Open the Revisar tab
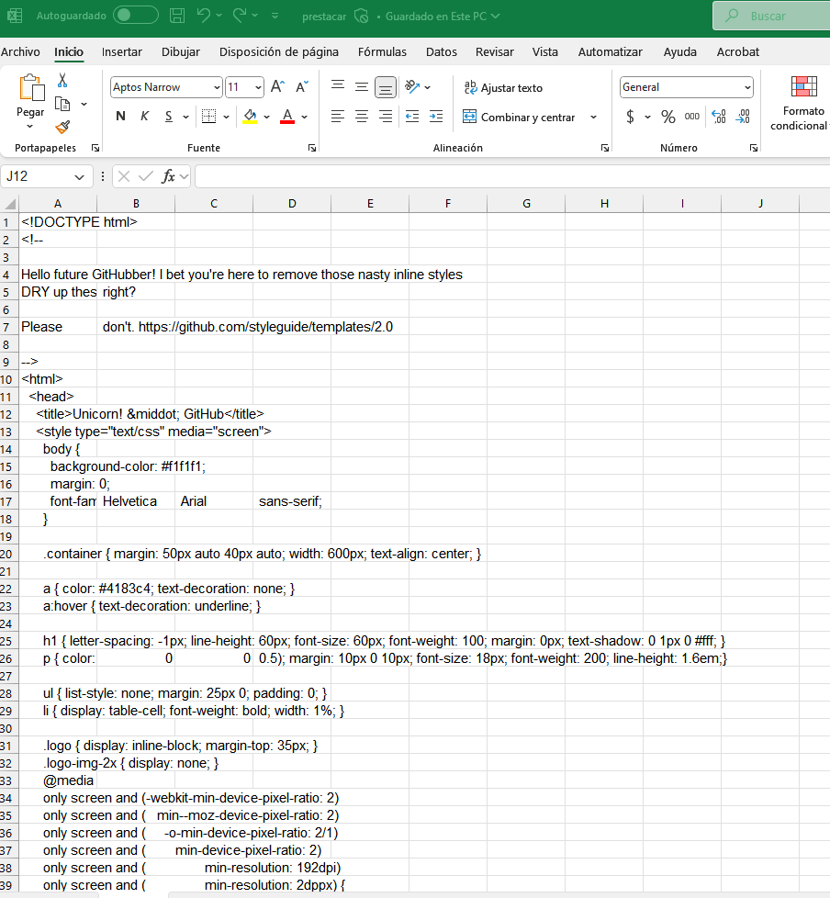Viewport: 830px width, 898px height. [x=495, y=52]
